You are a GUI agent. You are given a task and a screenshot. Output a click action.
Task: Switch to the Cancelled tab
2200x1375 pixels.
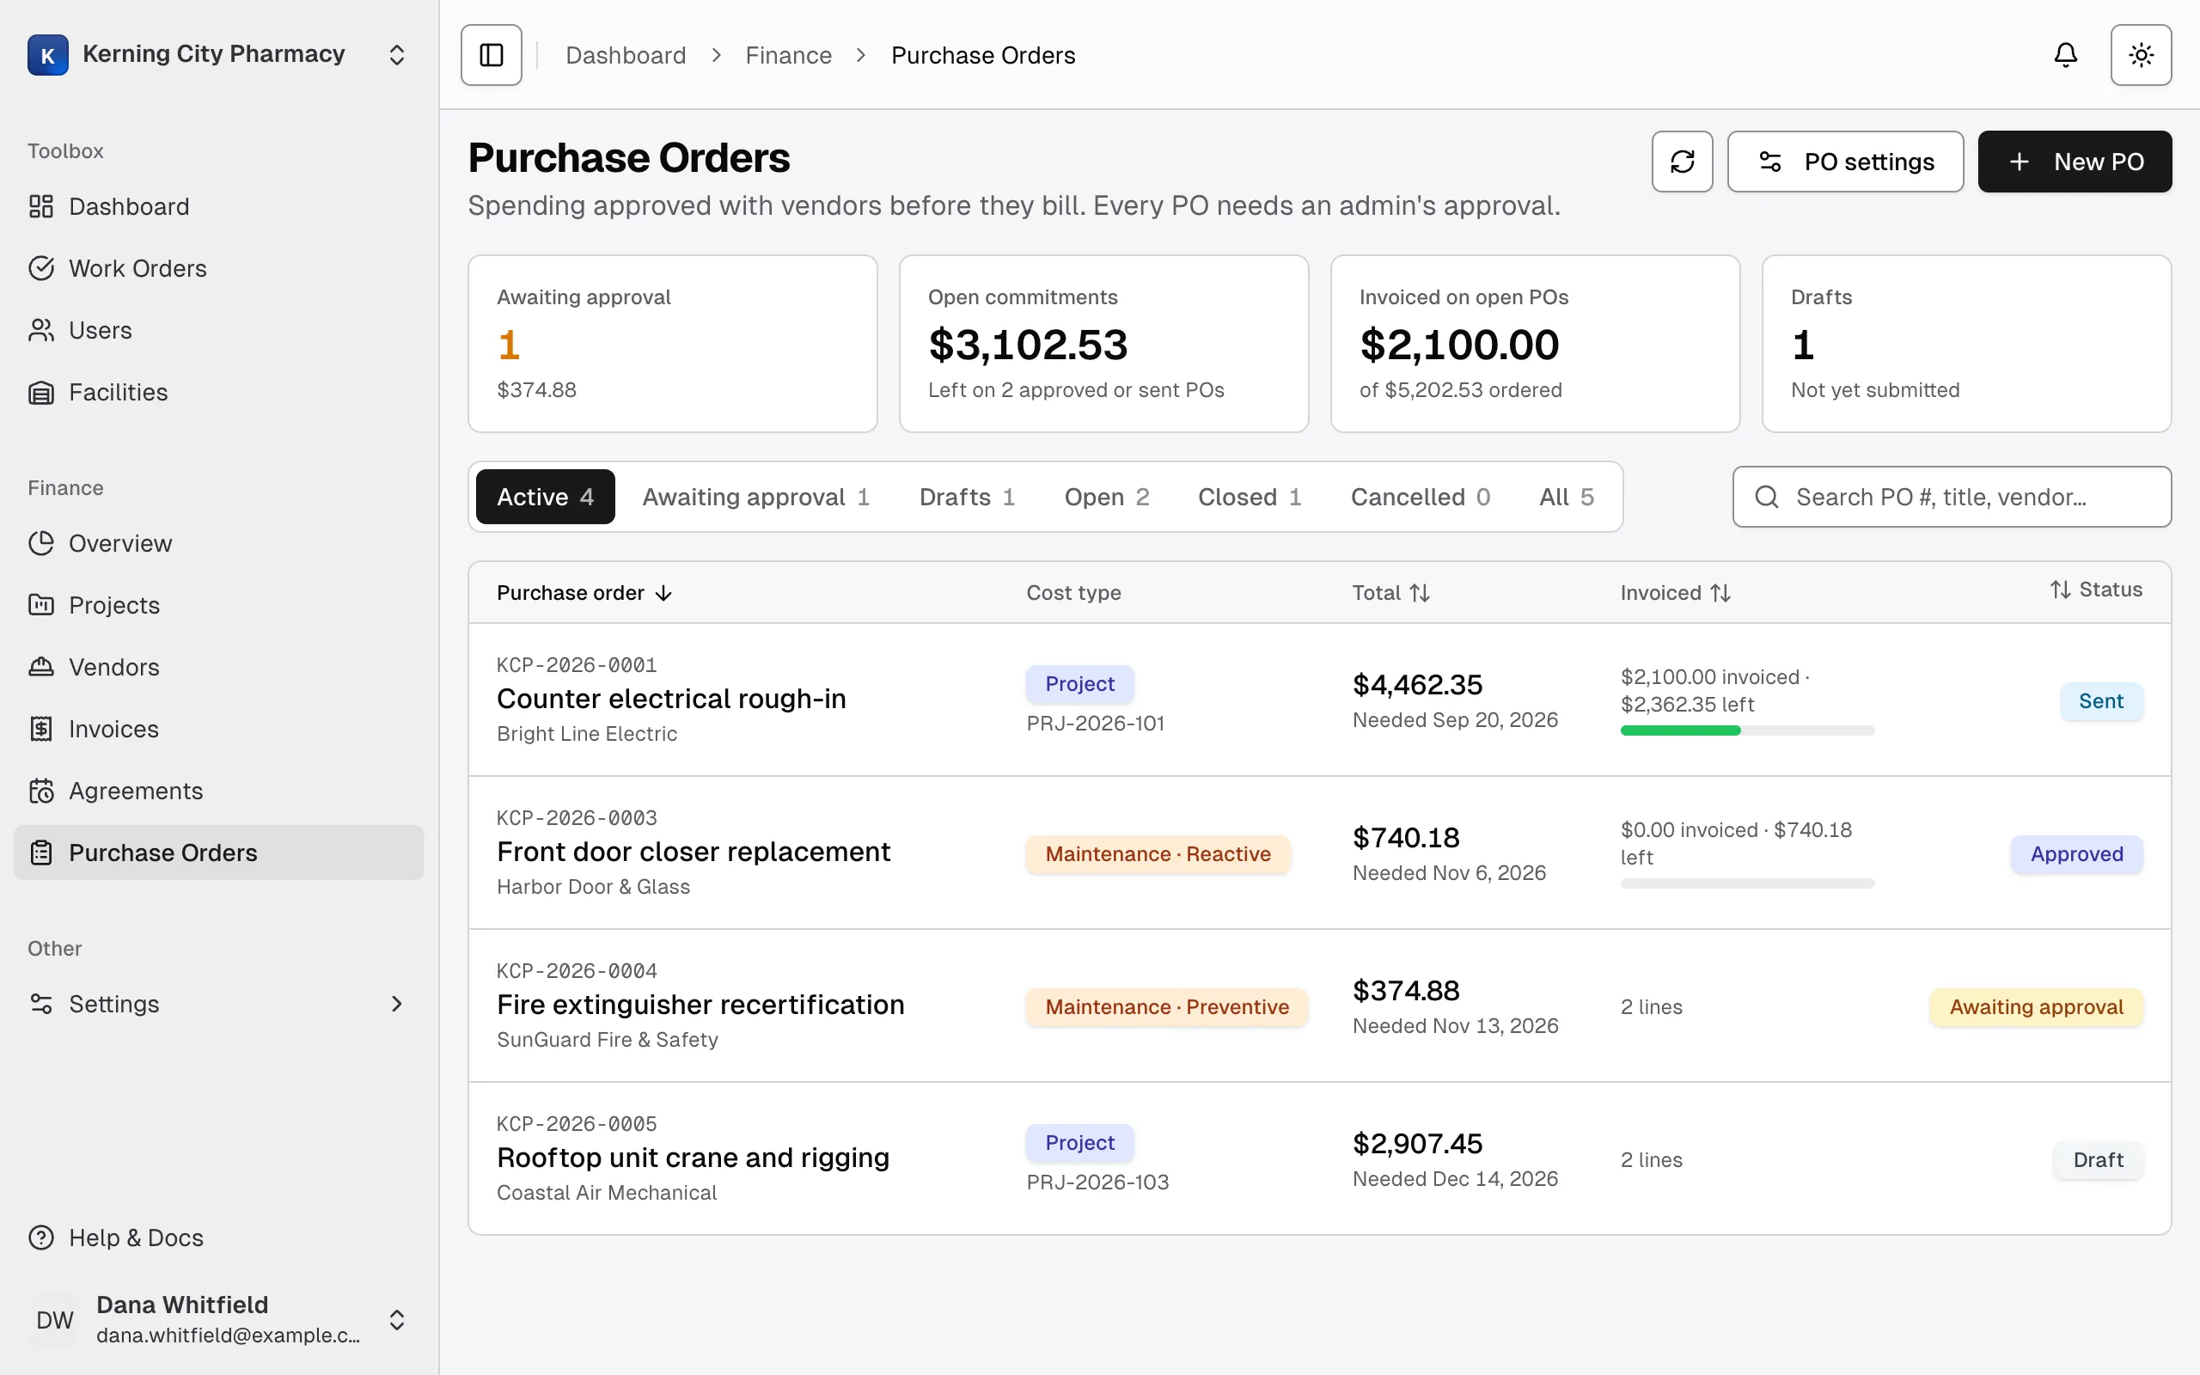[x=1420, y=497]
